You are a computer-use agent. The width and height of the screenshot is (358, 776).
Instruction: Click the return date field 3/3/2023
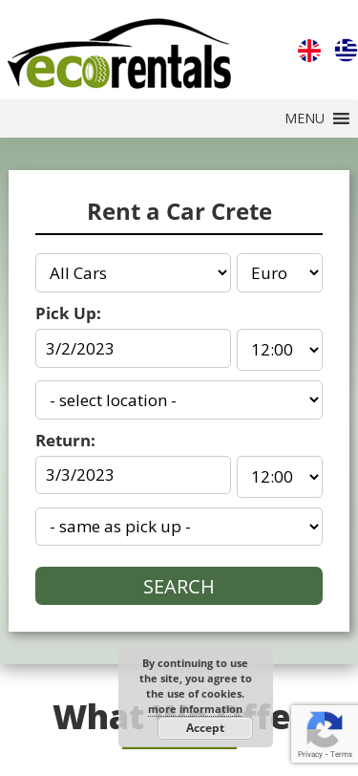[x=133, y=475]
